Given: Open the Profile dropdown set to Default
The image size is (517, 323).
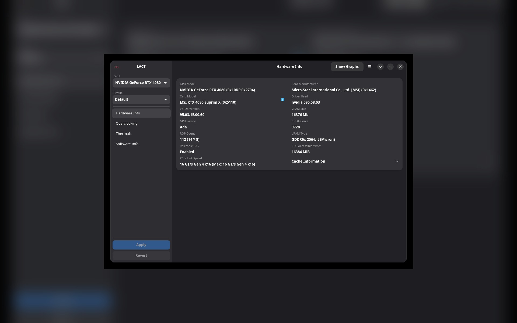Looking at the screenshot, I should tap(141, 100).
